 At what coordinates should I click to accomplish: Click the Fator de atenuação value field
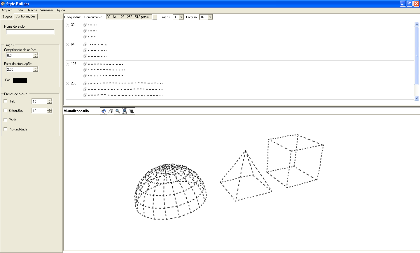20,69
